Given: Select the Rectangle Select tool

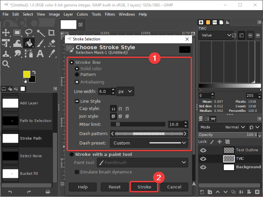Looking at the screenshot, I should click(17, 33).
